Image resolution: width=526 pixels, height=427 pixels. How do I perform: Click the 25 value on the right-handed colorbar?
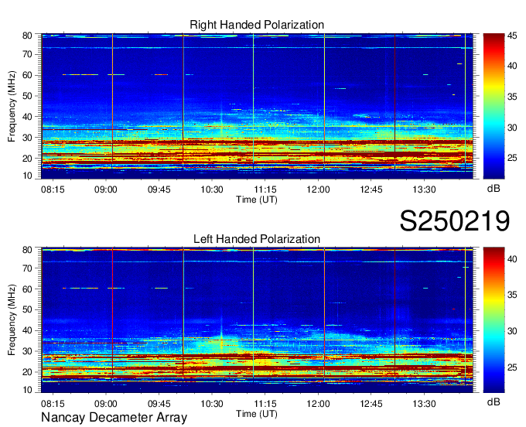pyautogui.click(x=512, y=158)
